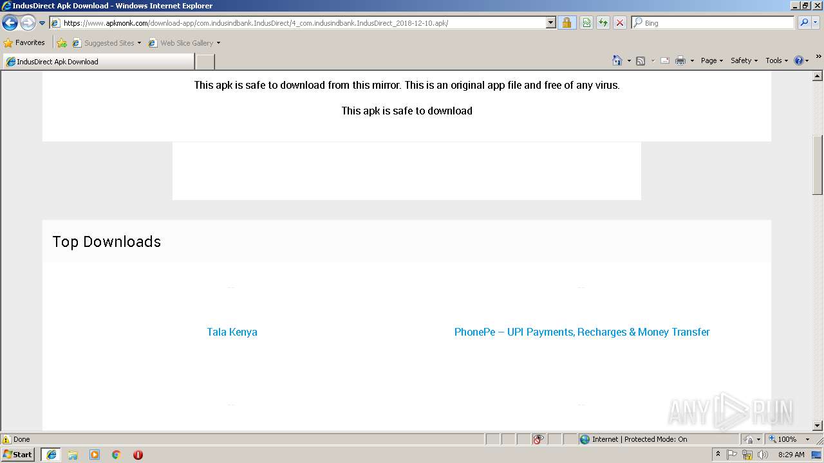Click the popup blocker status icon
Image resolution: width=824 pixels, height=463 pixels.
539,439
